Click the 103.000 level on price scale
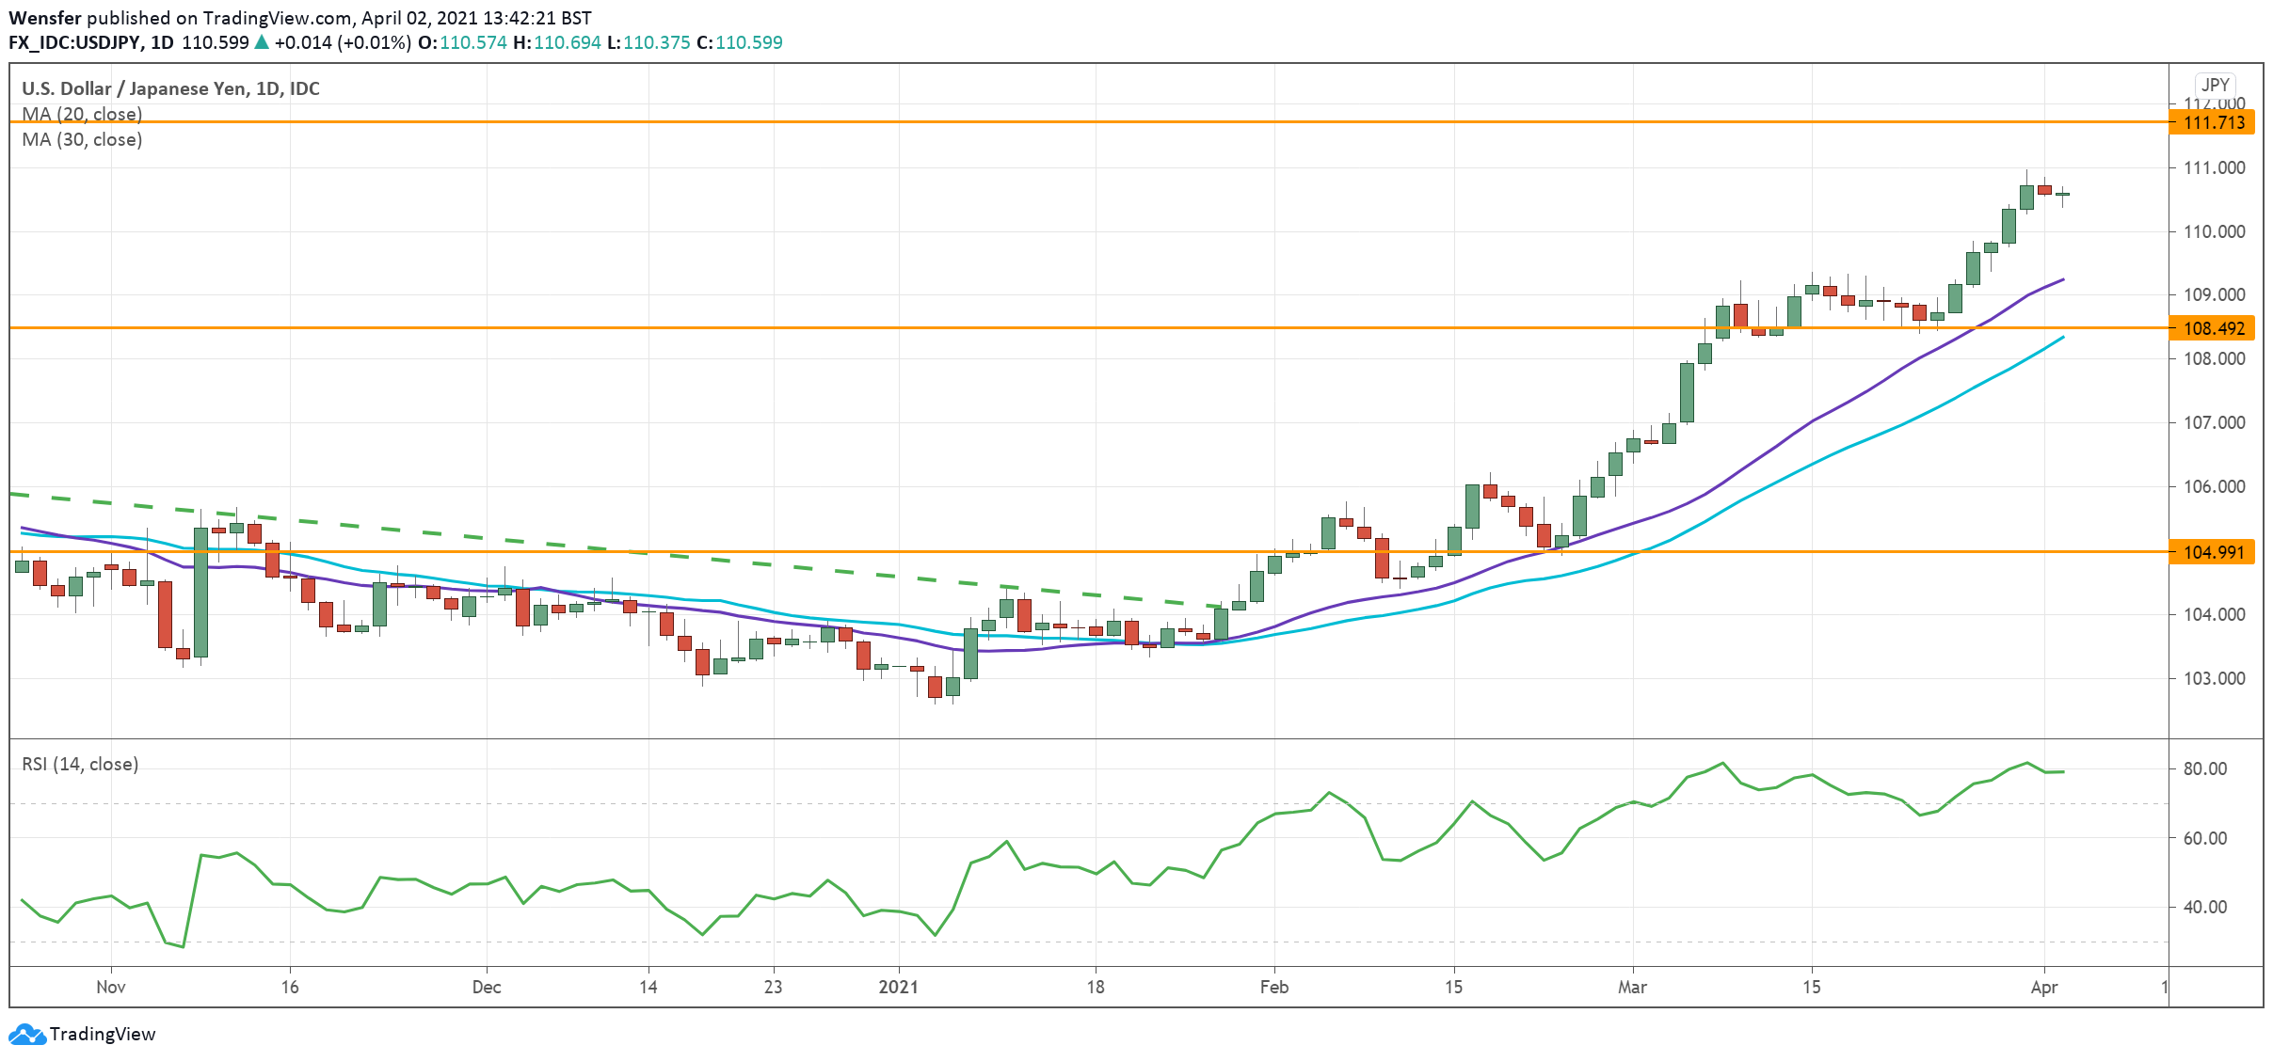 coord(2213,678)
